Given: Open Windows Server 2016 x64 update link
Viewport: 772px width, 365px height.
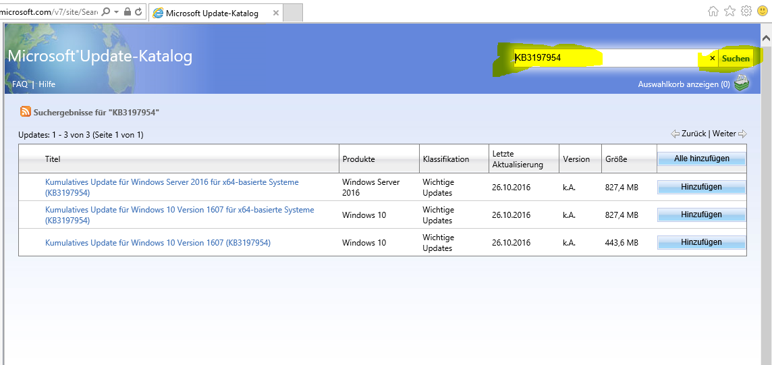Looking at the screenshot, I should (x=172, y=187).
